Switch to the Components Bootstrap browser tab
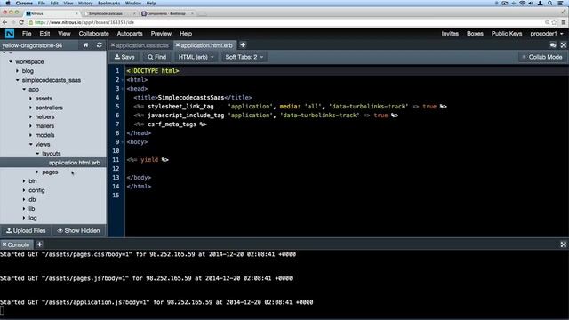This screenshot has width=569, height=320. [168, 13]
